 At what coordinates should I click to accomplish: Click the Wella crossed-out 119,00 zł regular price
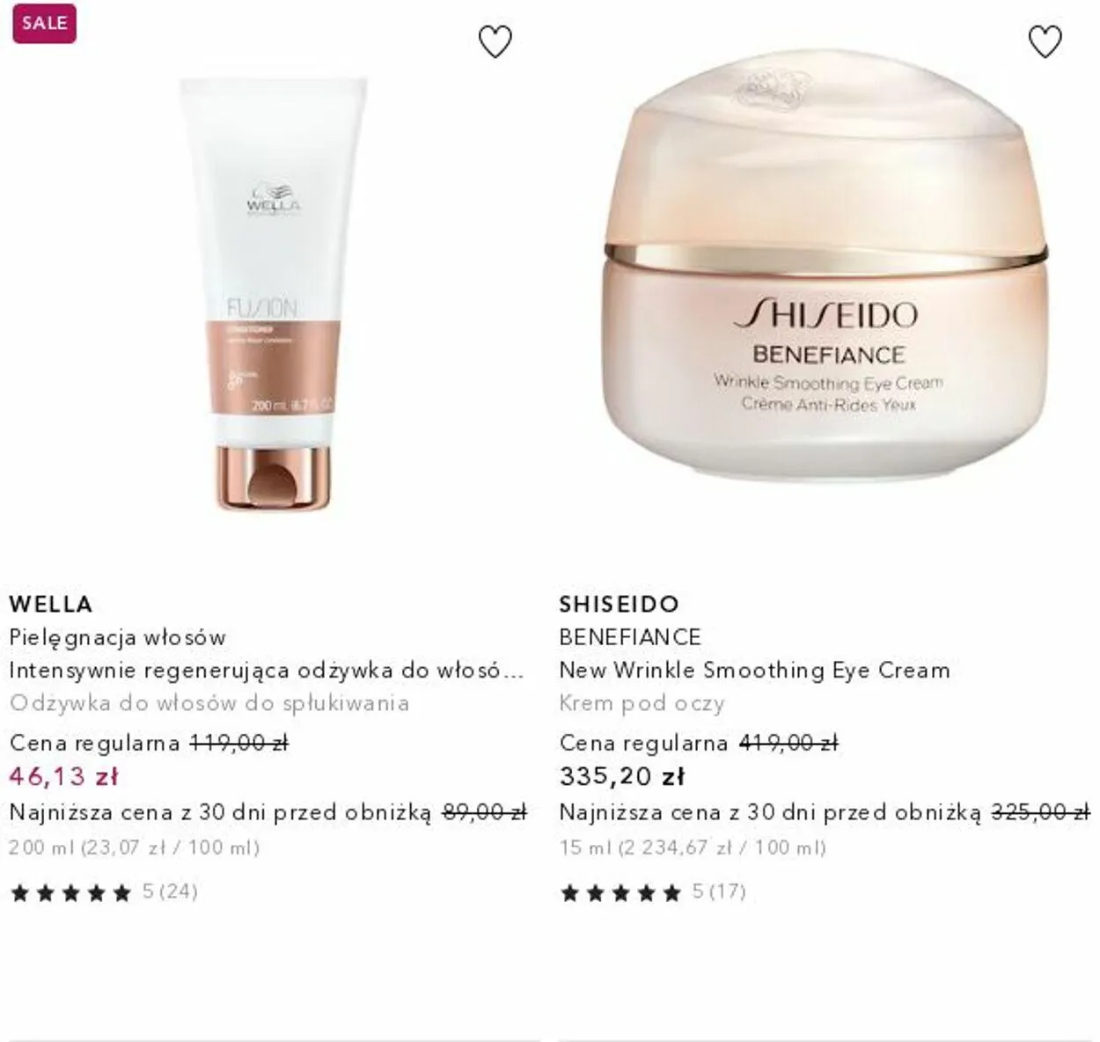[238, 743]
